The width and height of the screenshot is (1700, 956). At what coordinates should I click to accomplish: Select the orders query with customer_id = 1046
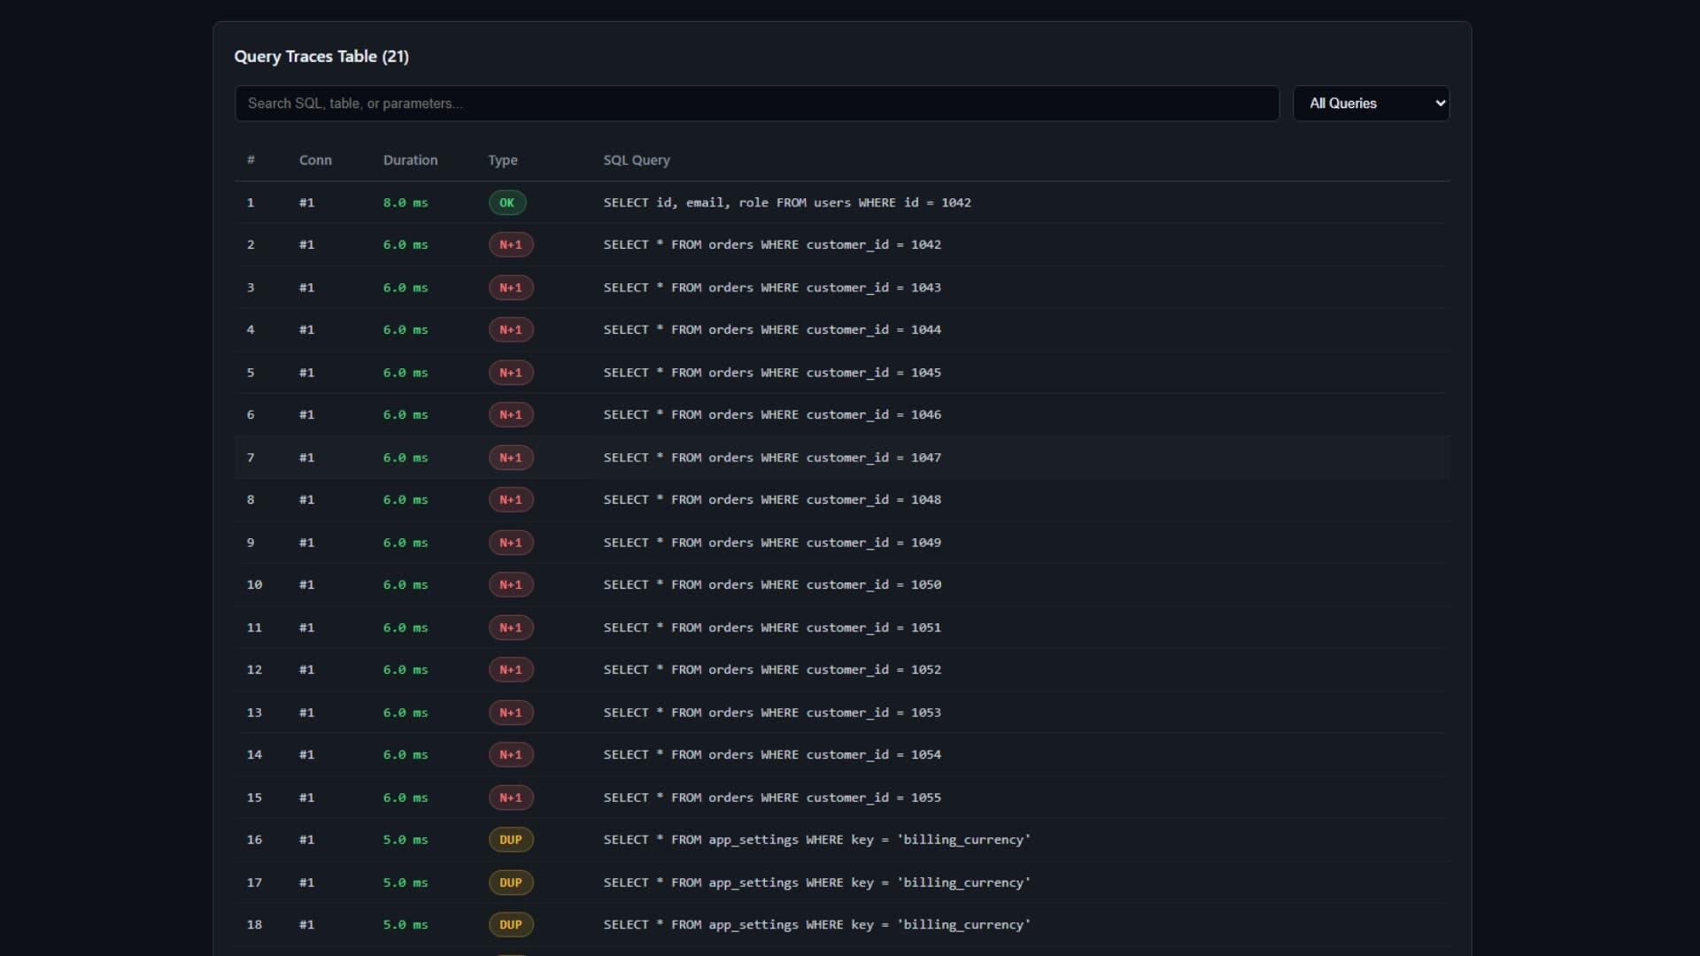[x=772, y=414]
